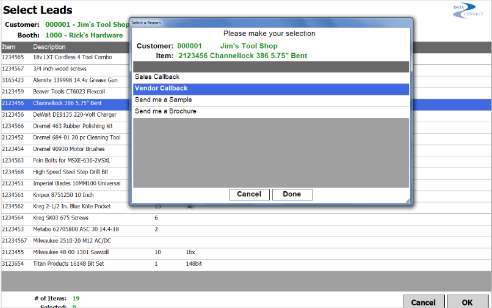Select the Fein Bolts for MSXE-636-2VSXL row

65,161
